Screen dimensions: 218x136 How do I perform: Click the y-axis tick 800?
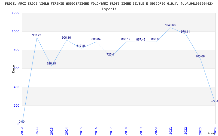[x=17, y=50]
